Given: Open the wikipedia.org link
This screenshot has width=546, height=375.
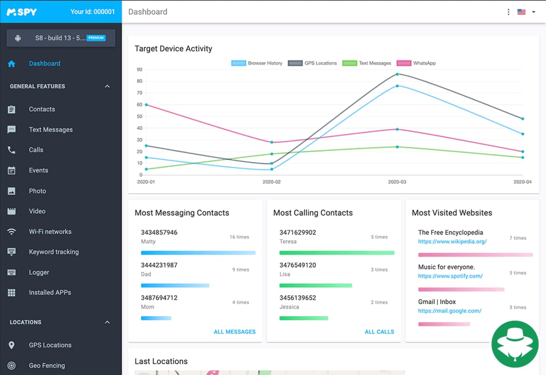Looking at the screenshot, I should 452,241.
